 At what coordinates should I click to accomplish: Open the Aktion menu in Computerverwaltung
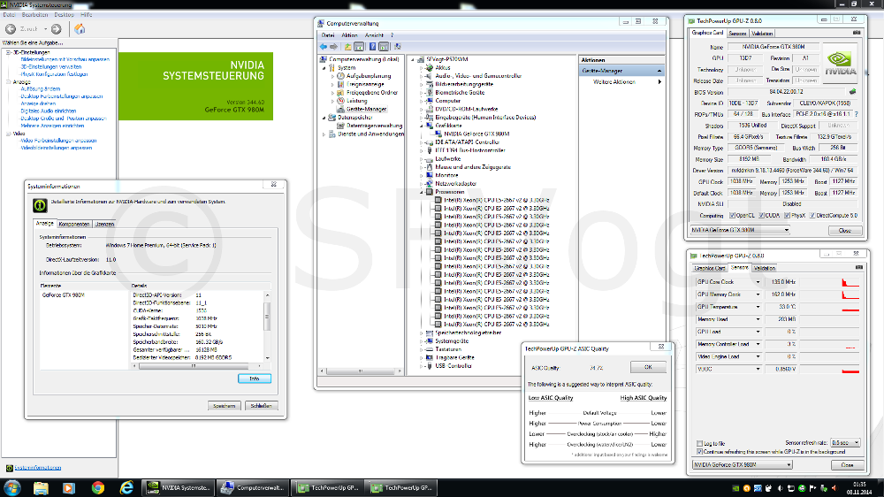pos(349,35)
